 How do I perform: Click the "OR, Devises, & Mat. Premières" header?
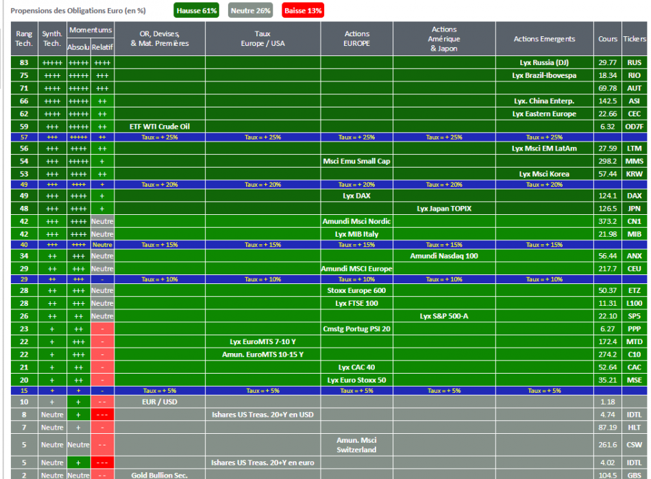pos(160,38)
